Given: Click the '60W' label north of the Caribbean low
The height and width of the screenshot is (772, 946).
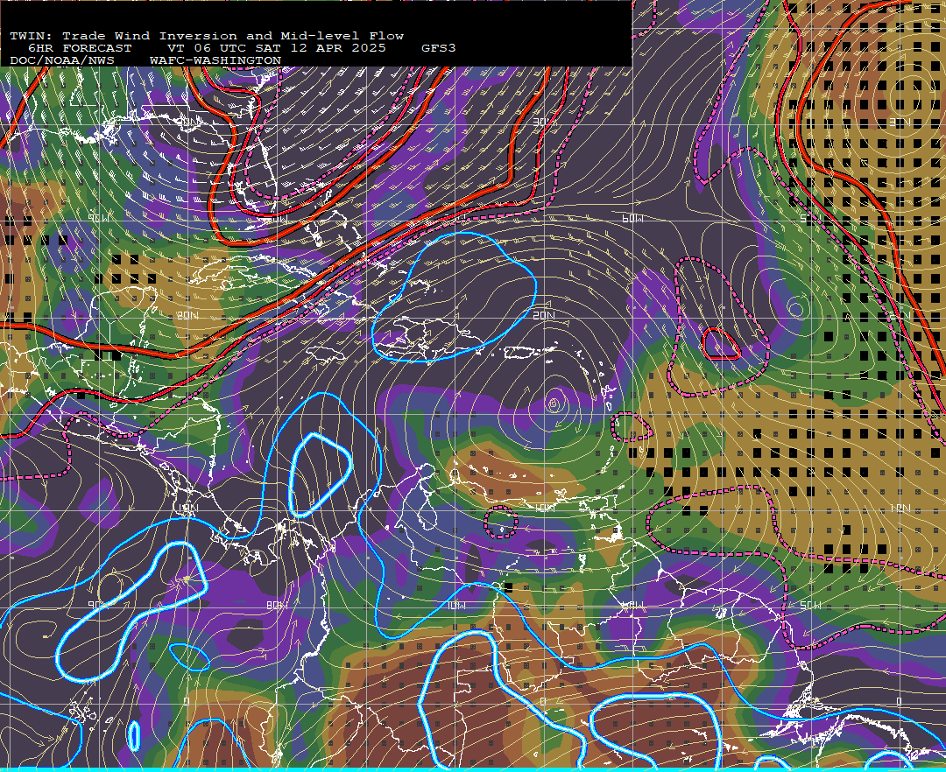Looking at the screenshot, I should tap(632, 218).
